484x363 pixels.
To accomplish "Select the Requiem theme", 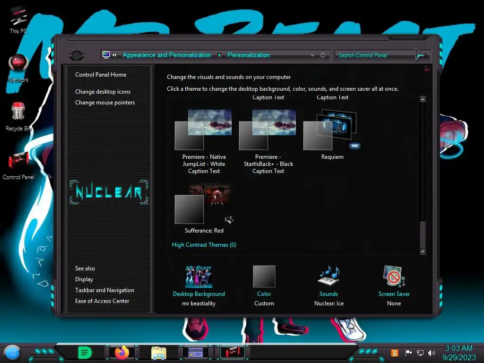I will (332, 135).
